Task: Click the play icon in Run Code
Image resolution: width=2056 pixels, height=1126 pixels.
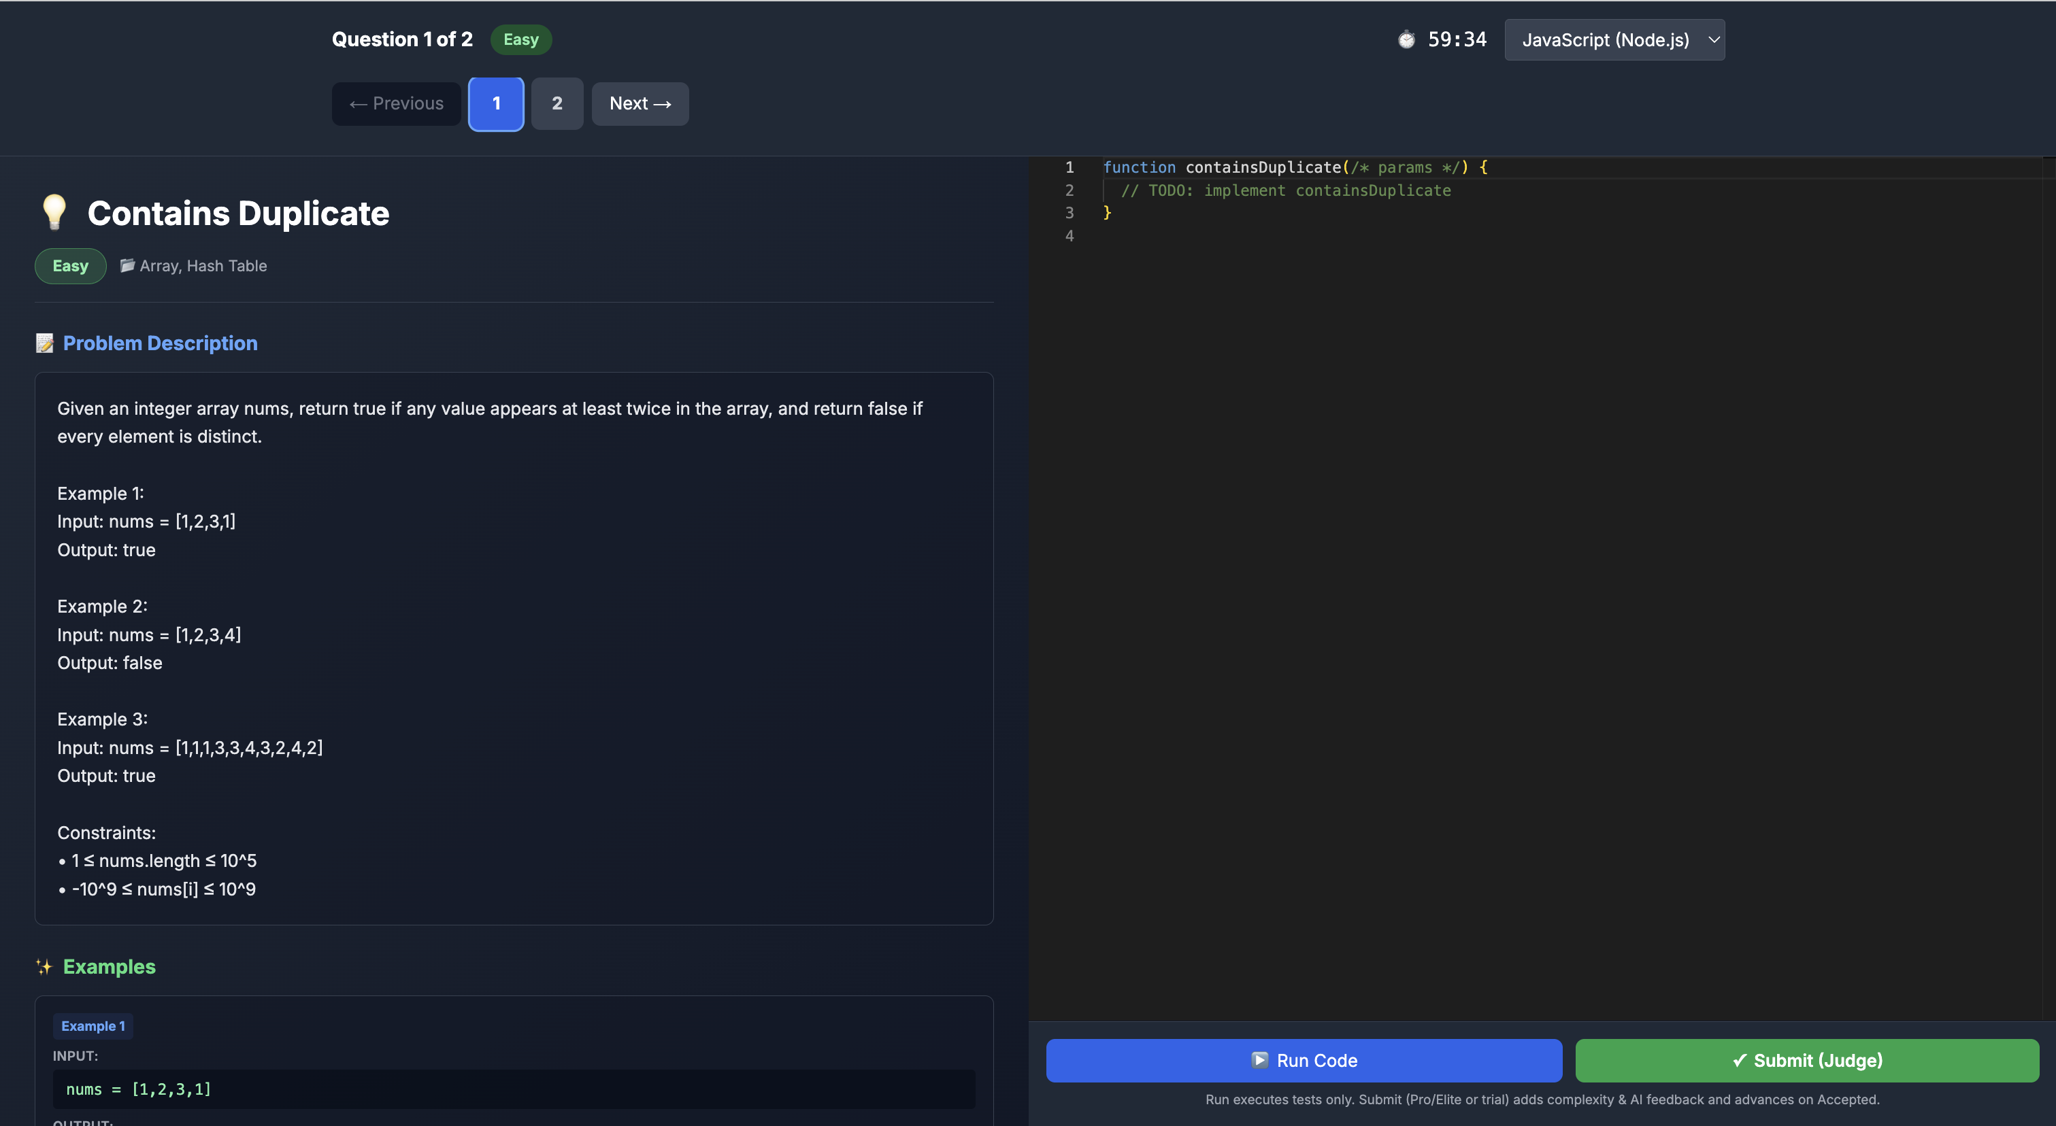Action: point(1259,1060)
